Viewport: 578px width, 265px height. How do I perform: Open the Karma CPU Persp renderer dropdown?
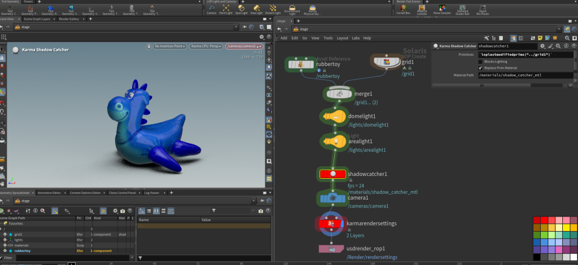206,46
